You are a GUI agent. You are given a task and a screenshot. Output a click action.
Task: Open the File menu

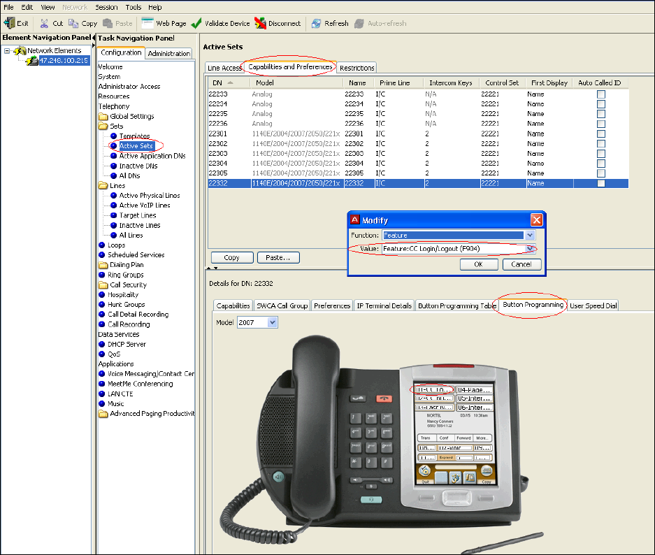tap(9, 7)
